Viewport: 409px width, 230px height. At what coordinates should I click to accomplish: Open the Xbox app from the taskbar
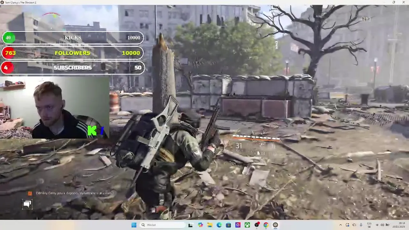(x=247, y=225)
